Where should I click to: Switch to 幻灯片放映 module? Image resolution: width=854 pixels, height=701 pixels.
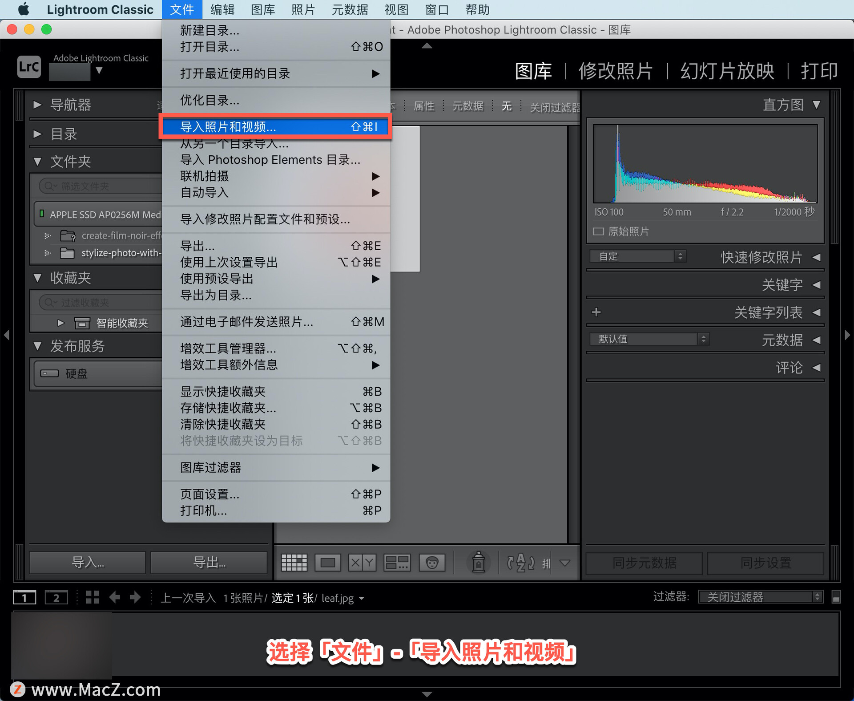point(727,71)
